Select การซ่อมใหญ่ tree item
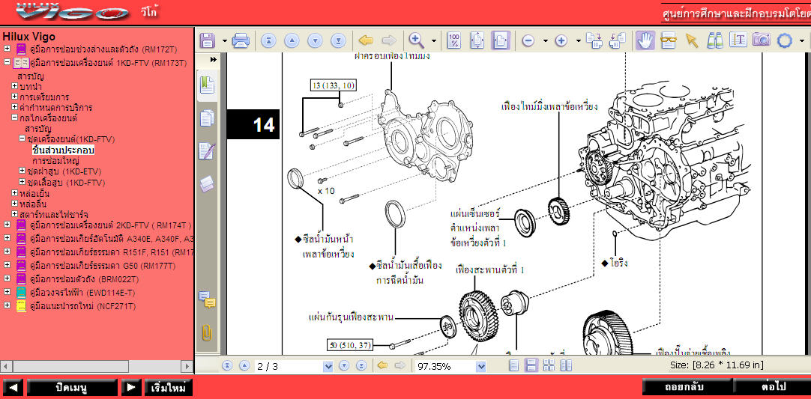The image size is (811, 399). (55, 161)
